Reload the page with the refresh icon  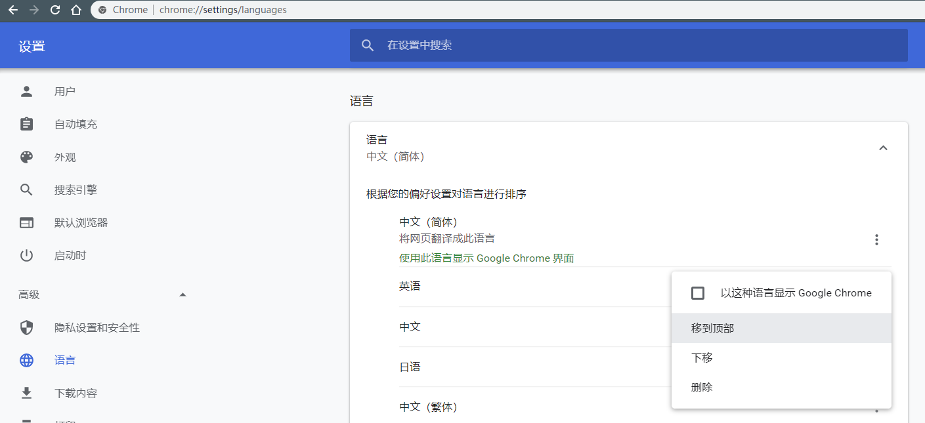tap(54, 10)
